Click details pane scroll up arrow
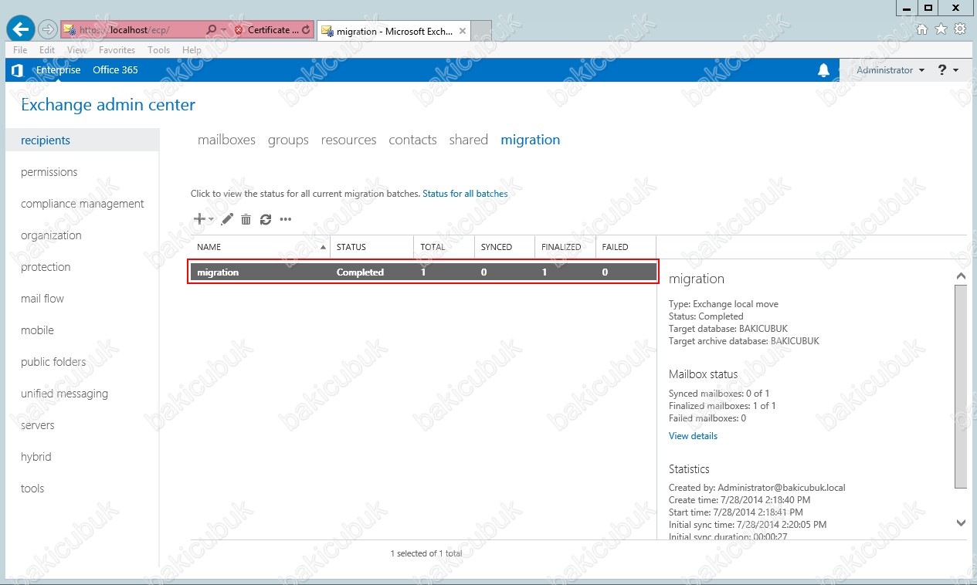The image size is (977, 585). (x=961, y=276)
